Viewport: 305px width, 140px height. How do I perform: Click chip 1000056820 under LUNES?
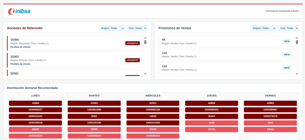tap(36, 136)
